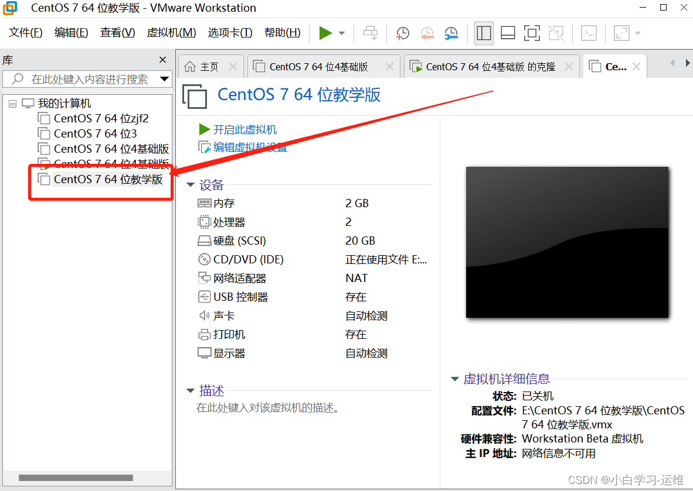Click the 已关机 status value
693x491 pixels.
[538, 396]
